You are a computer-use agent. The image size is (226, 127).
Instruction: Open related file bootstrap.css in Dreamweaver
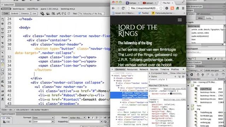pos(19,9)
